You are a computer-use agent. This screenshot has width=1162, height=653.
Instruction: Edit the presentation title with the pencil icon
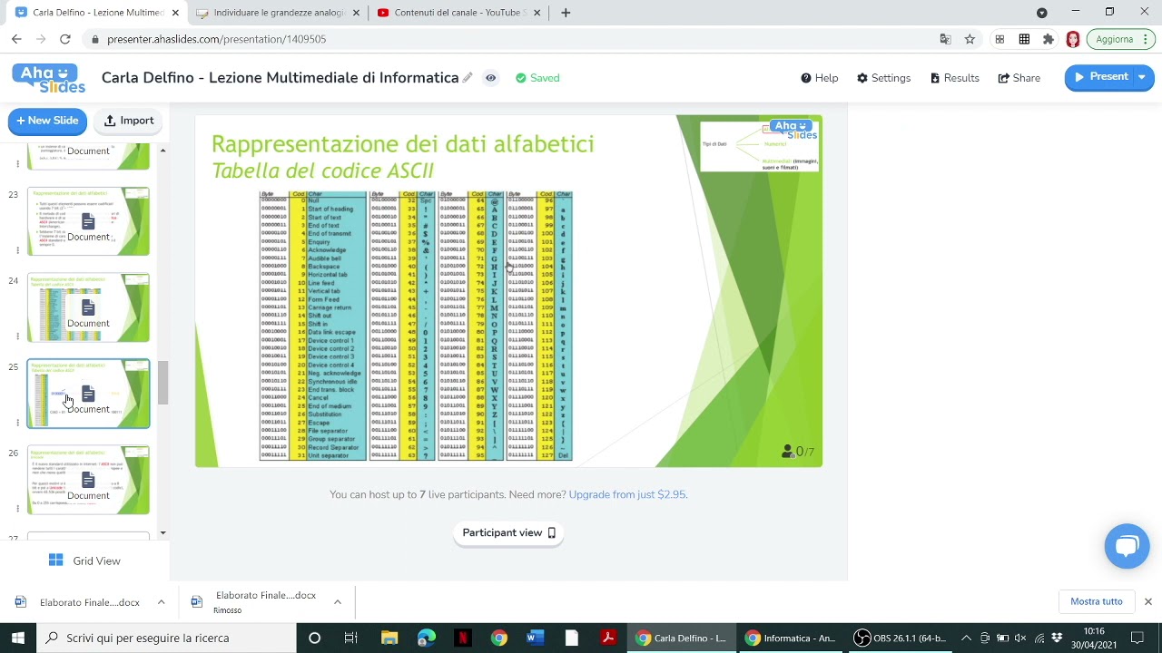(468, 78)
